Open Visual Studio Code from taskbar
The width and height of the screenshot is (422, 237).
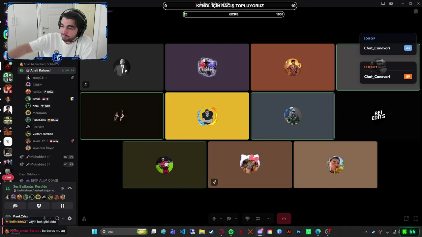coord(183,232)
